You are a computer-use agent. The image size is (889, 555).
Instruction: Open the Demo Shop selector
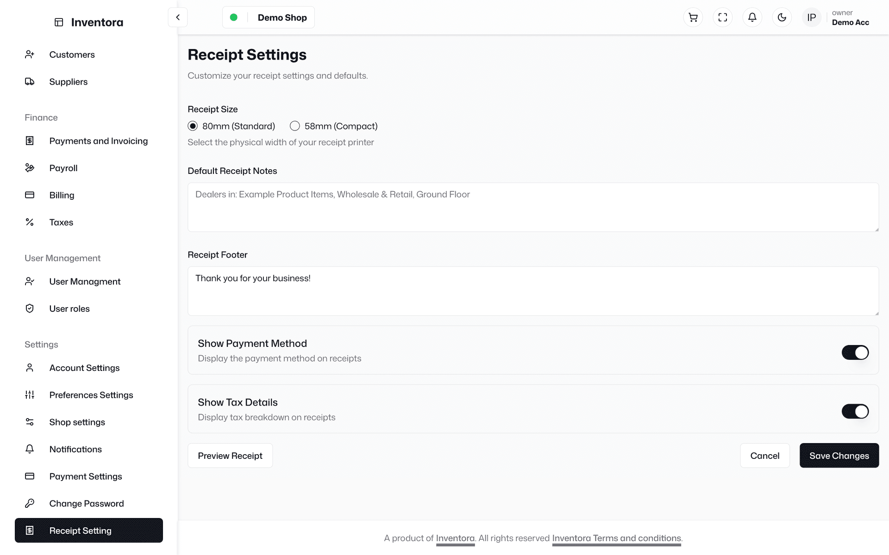tap(269, 18)
